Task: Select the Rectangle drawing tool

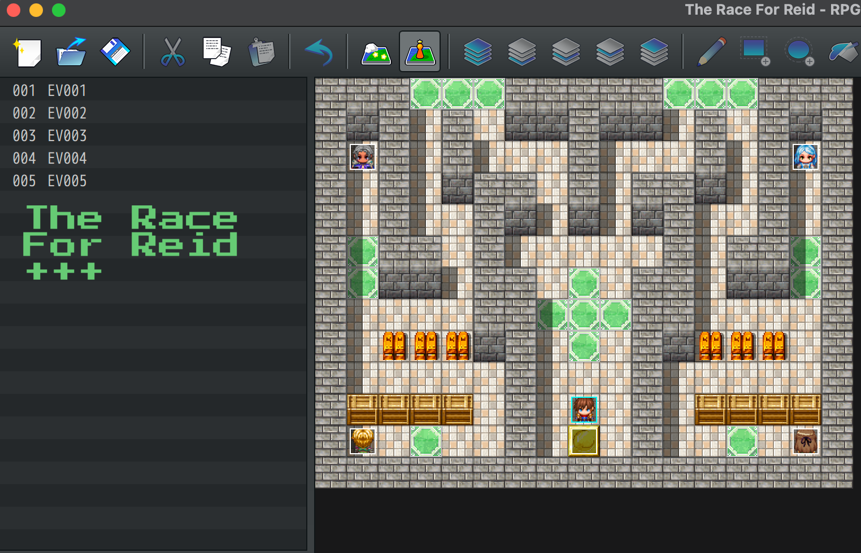Action: [755, 52]
